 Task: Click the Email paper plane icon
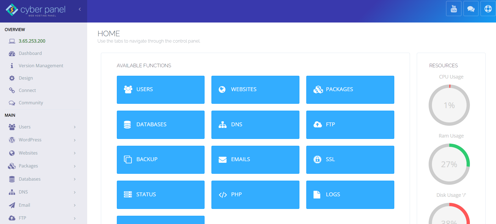pos(12,205)
